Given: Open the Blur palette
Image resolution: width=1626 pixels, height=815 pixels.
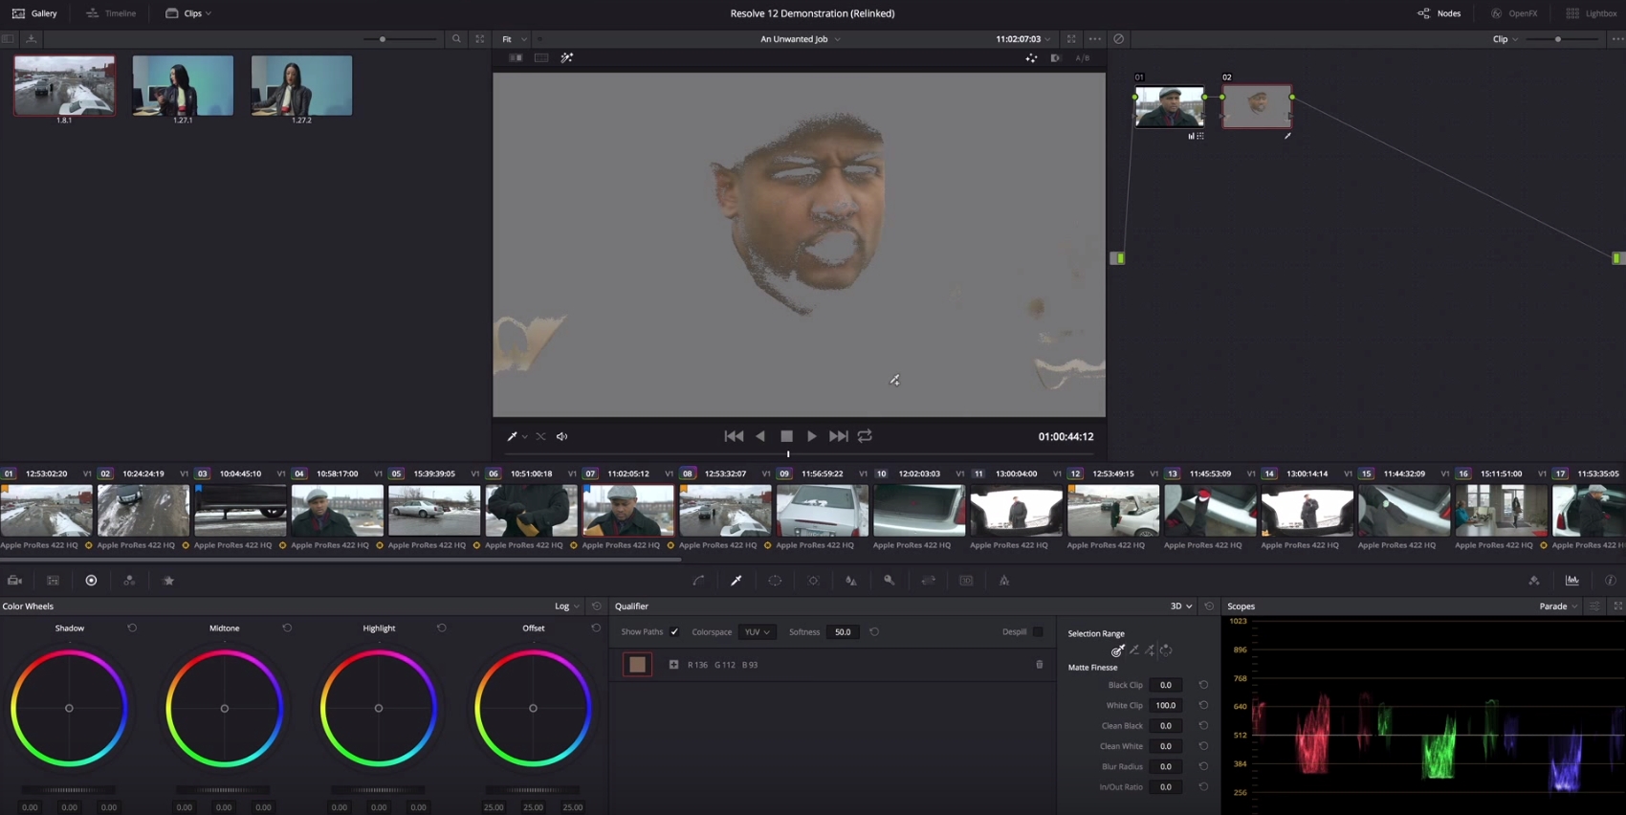Looking at the screenshot, I should 851,581.
